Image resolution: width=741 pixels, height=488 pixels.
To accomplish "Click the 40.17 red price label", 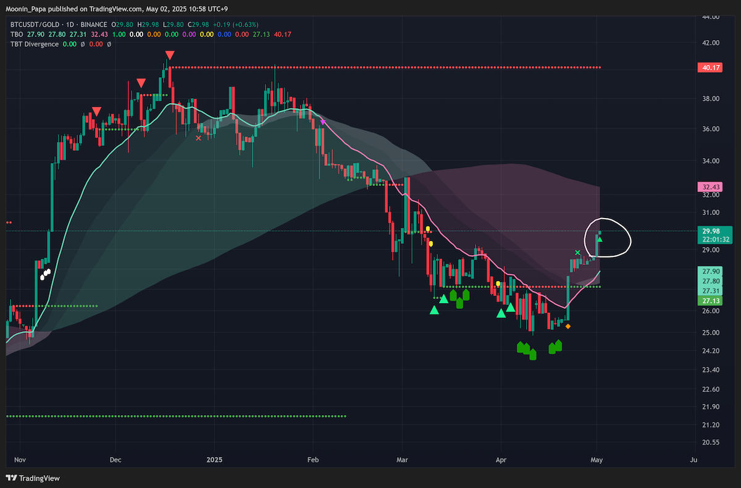I will coord(709,67).
